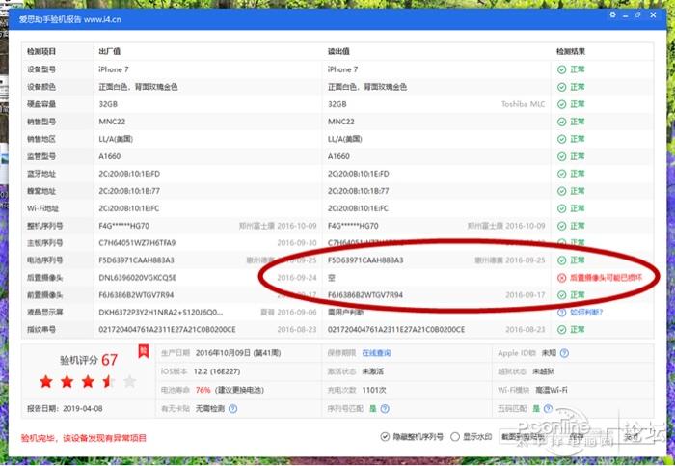Click the 关闭 button at the bottom
This screenshot has width=675, height=466.
point(632,437)
